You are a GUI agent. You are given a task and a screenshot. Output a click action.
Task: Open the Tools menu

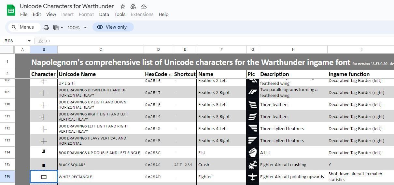(120, 14)
